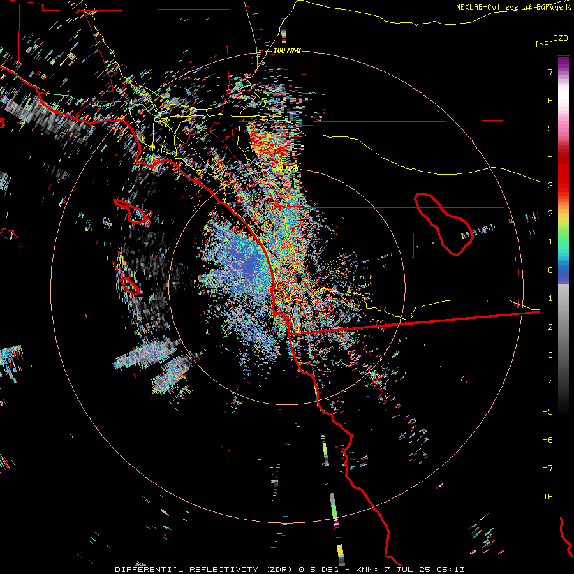Click the 4 value on the scale
Image resolution: width=574 pixels, height=574 pixels.
pyautogui.click(x=550, y=157)
